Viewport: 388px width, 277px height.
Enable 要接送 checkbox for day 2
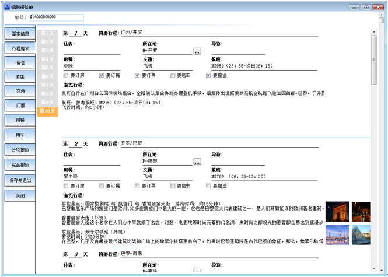point(208,186)
